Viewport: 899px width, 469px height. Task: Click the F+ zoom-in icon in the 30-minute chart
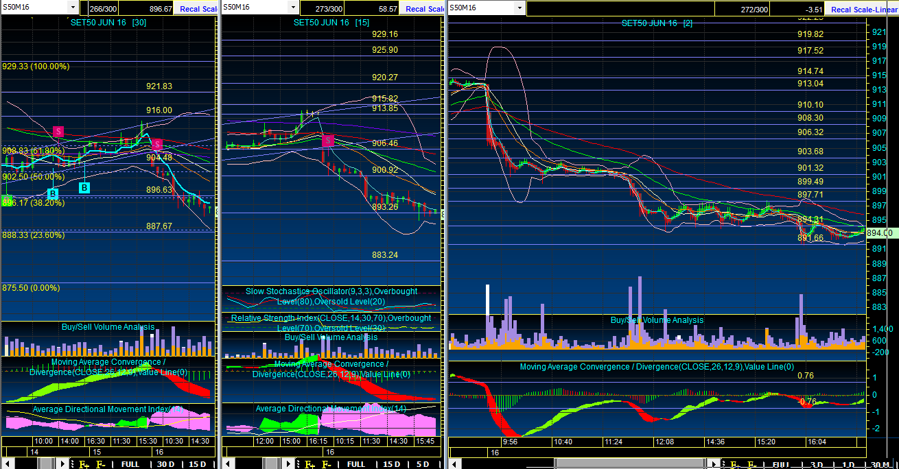point(84,464)
